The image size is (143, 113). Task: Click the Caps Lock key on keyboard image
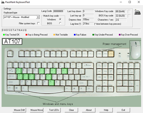(12, 77)
